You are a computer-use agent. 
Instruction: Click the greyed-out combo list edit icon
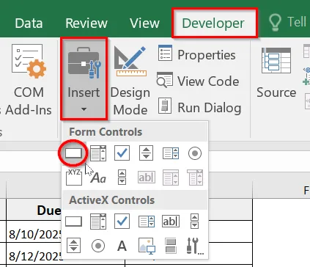pos(171,178)
